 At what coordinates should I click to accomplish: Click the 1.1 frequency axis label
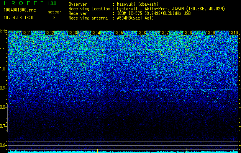3,50
